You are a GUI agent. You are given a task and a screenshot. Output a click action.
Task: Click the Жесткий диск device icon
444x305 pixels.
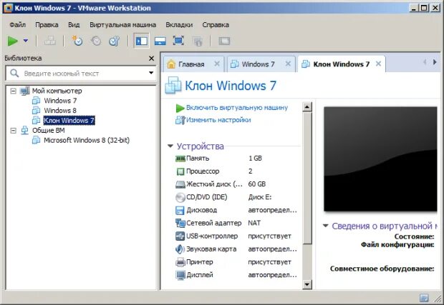(x=180, y=184)
